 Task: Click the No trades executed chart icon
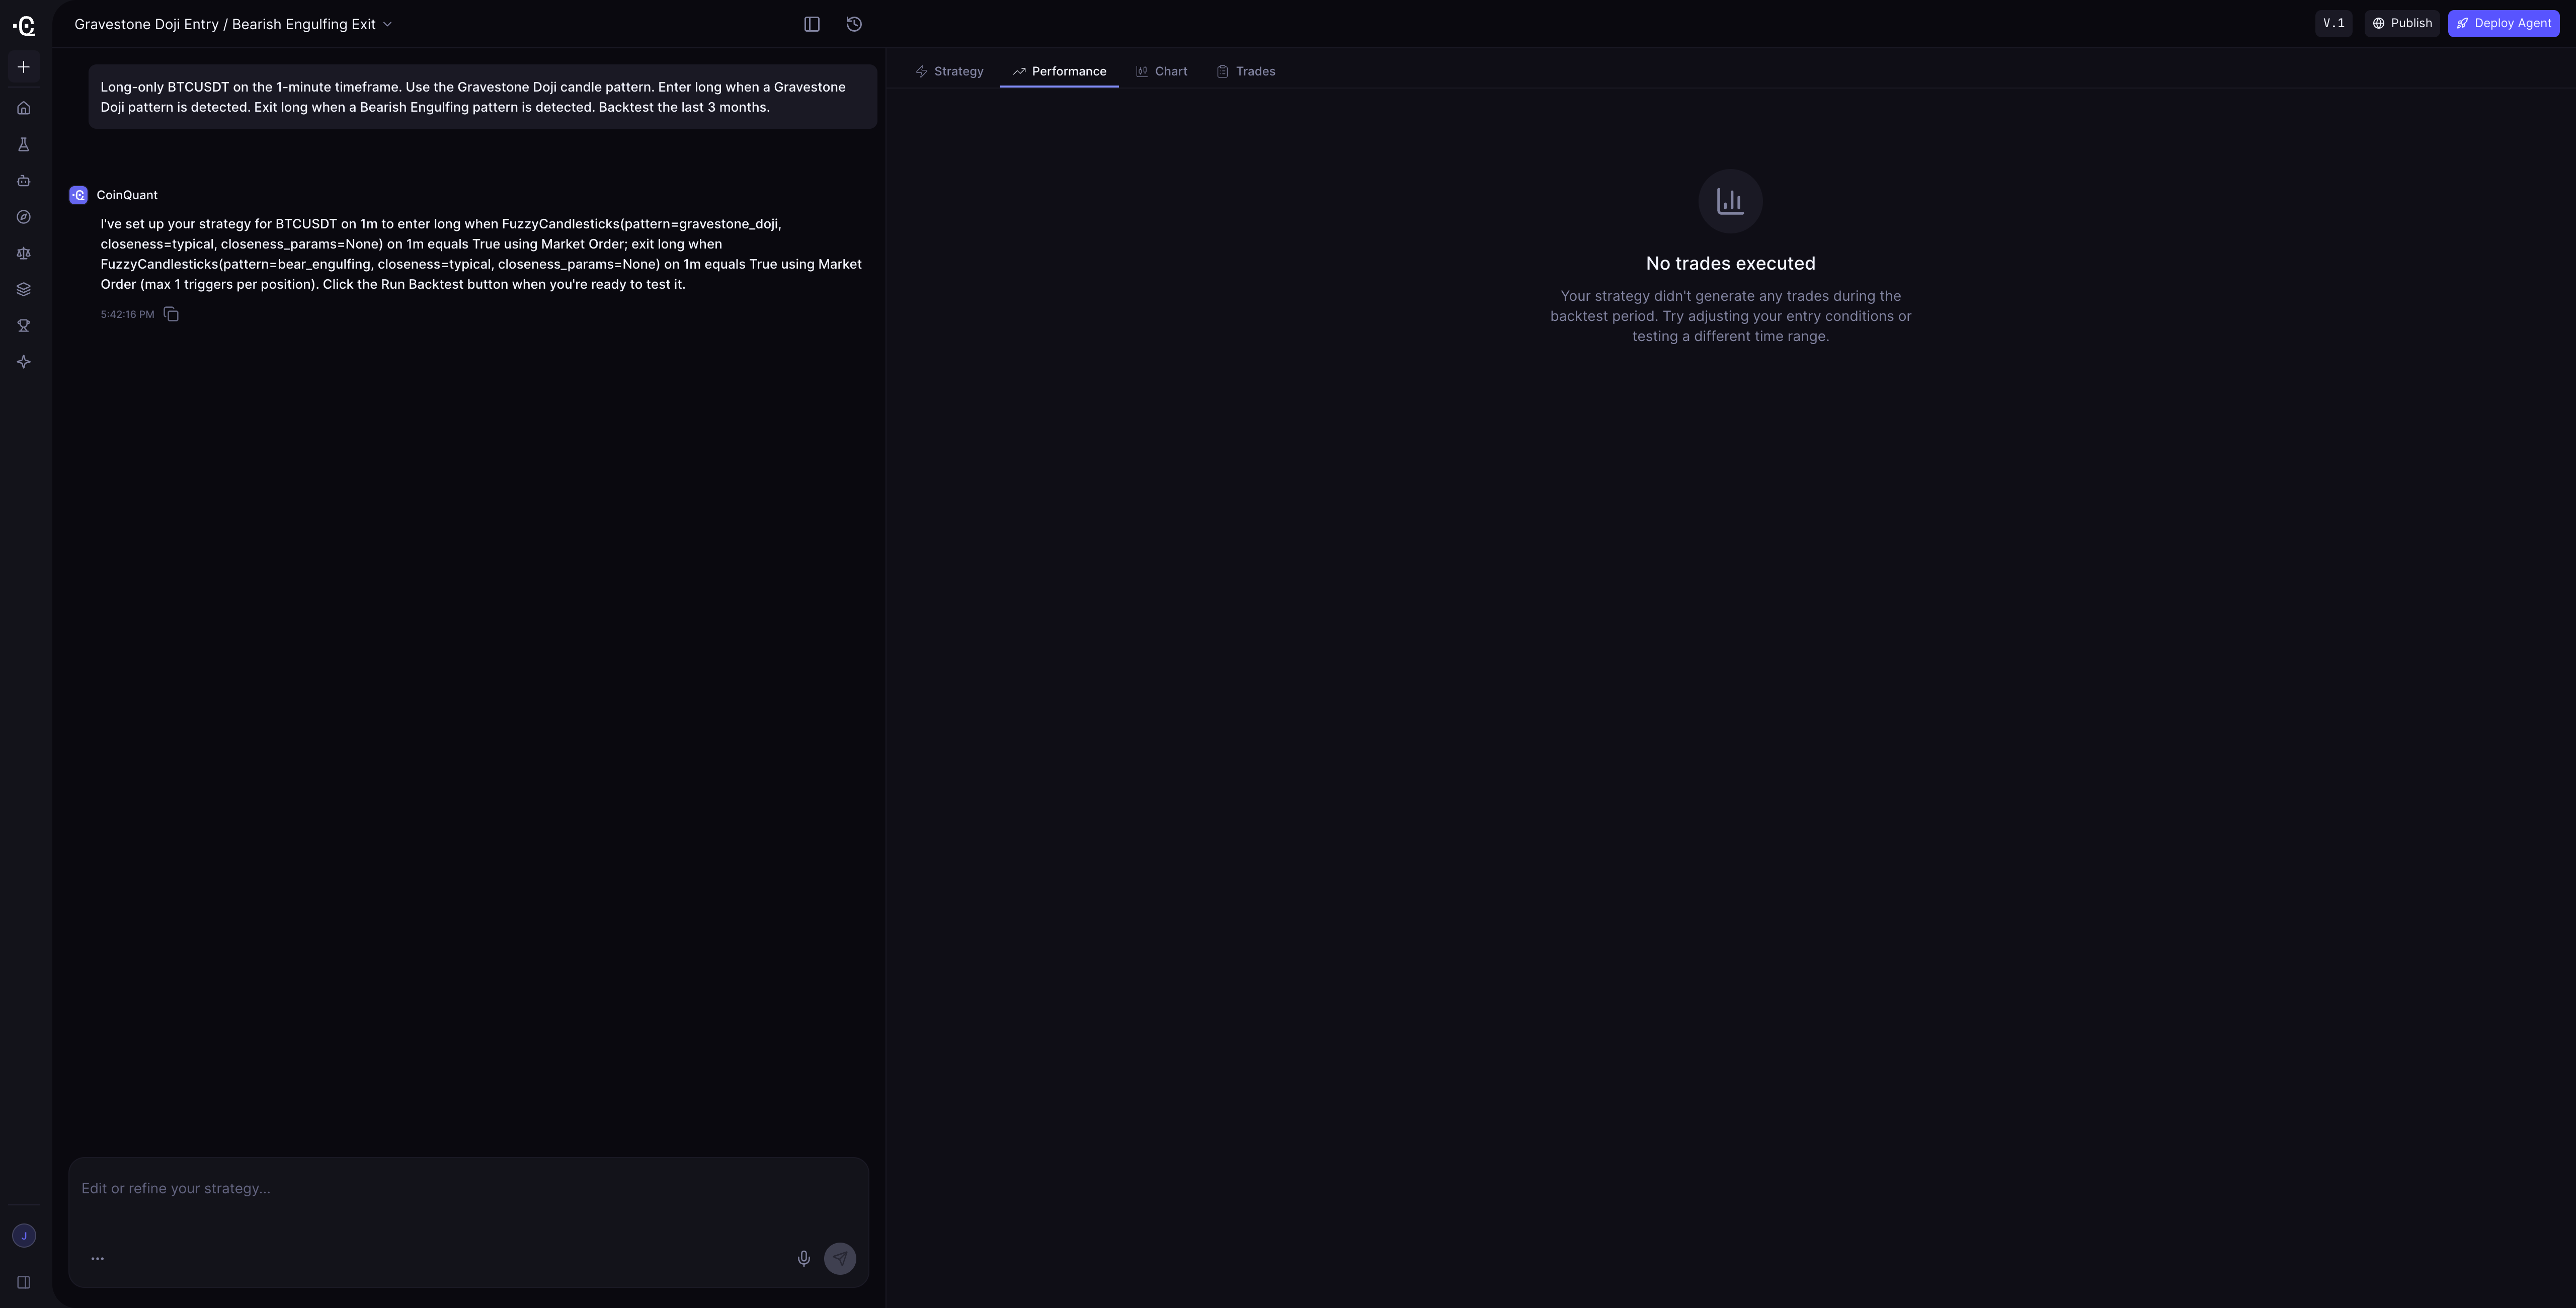(x=1730, y=201)
